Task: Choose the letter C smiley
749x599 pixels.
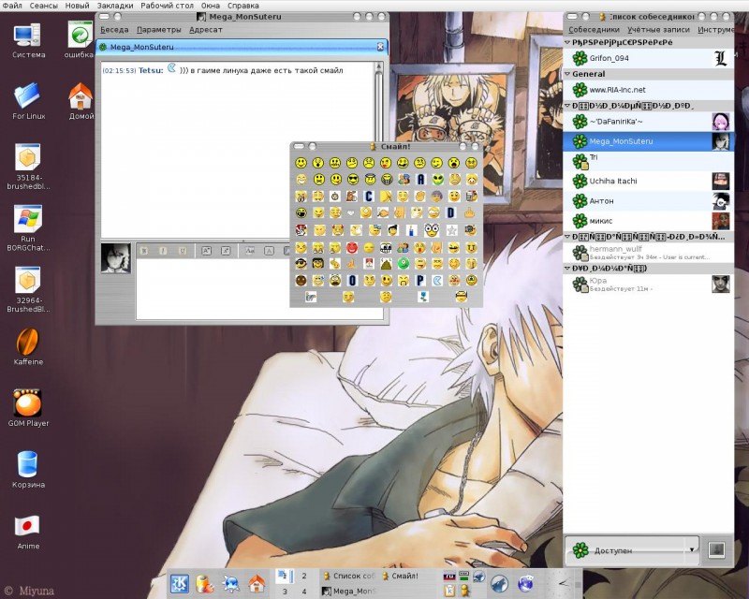Action: point(369,197)
